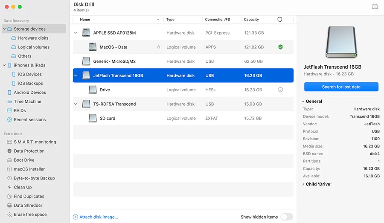Select Logical volumes filter

pyautogui.click(x=30, y=47)
